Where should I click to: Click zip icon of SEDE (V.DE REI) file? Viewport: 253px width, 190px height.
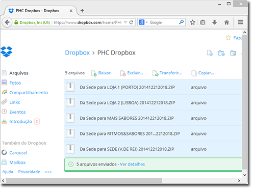pyautogui.click(x=70, y=149)
